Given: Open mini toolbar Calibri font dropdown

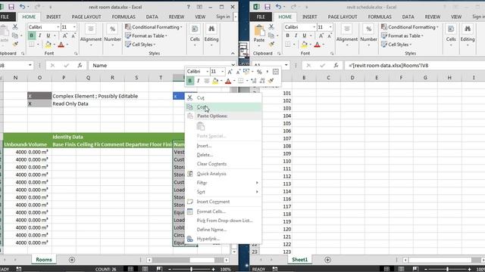Looking at the screenshot, I should coord(207,72).
